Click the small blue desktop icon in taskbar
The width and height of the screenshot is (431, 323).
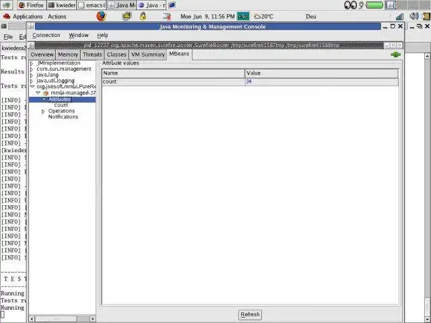pyautogui.click(x=172, y=5)
